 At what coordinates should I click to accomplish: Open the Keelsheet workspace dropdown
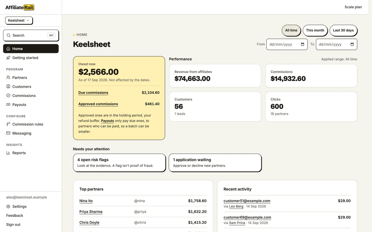click(19, 20)
